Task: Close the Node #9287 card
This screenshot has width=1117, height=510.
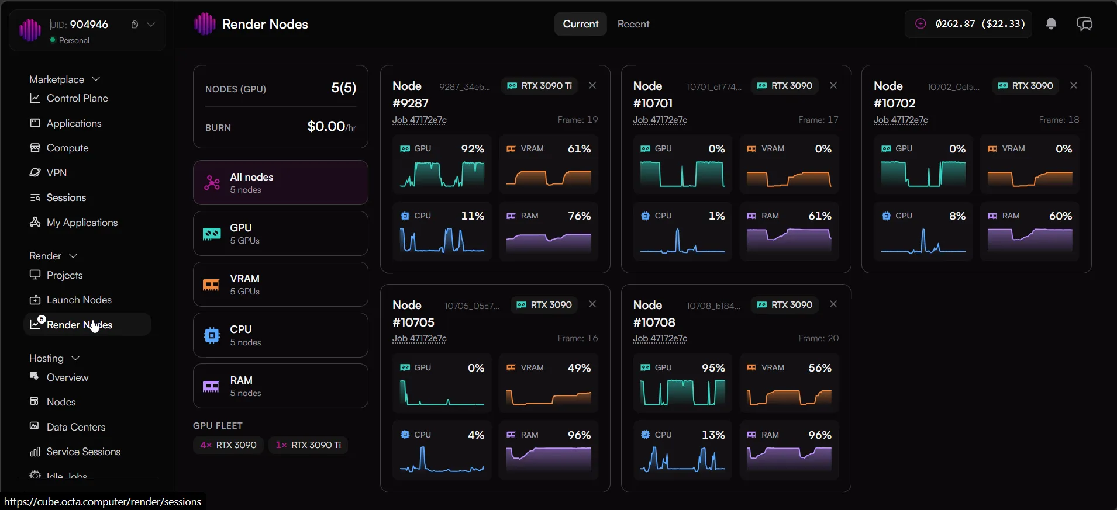Action: coord(592,85)
